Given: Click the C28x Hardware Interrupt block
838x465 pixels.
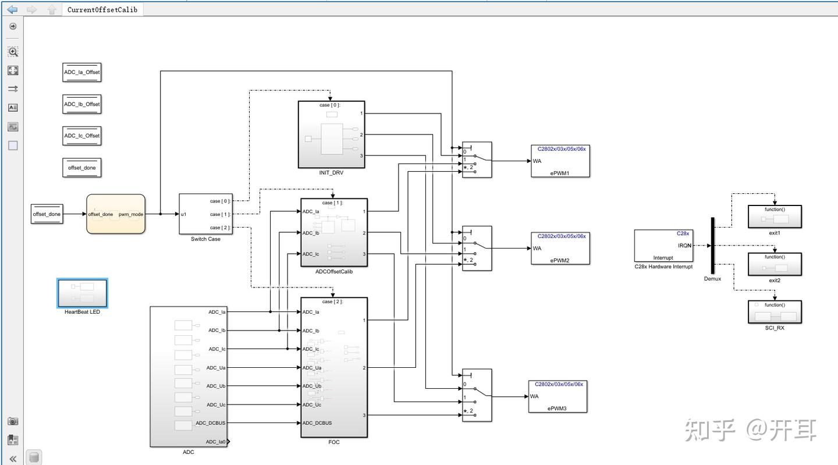Looking at the screenshot, I should click(x=663, y=245).
